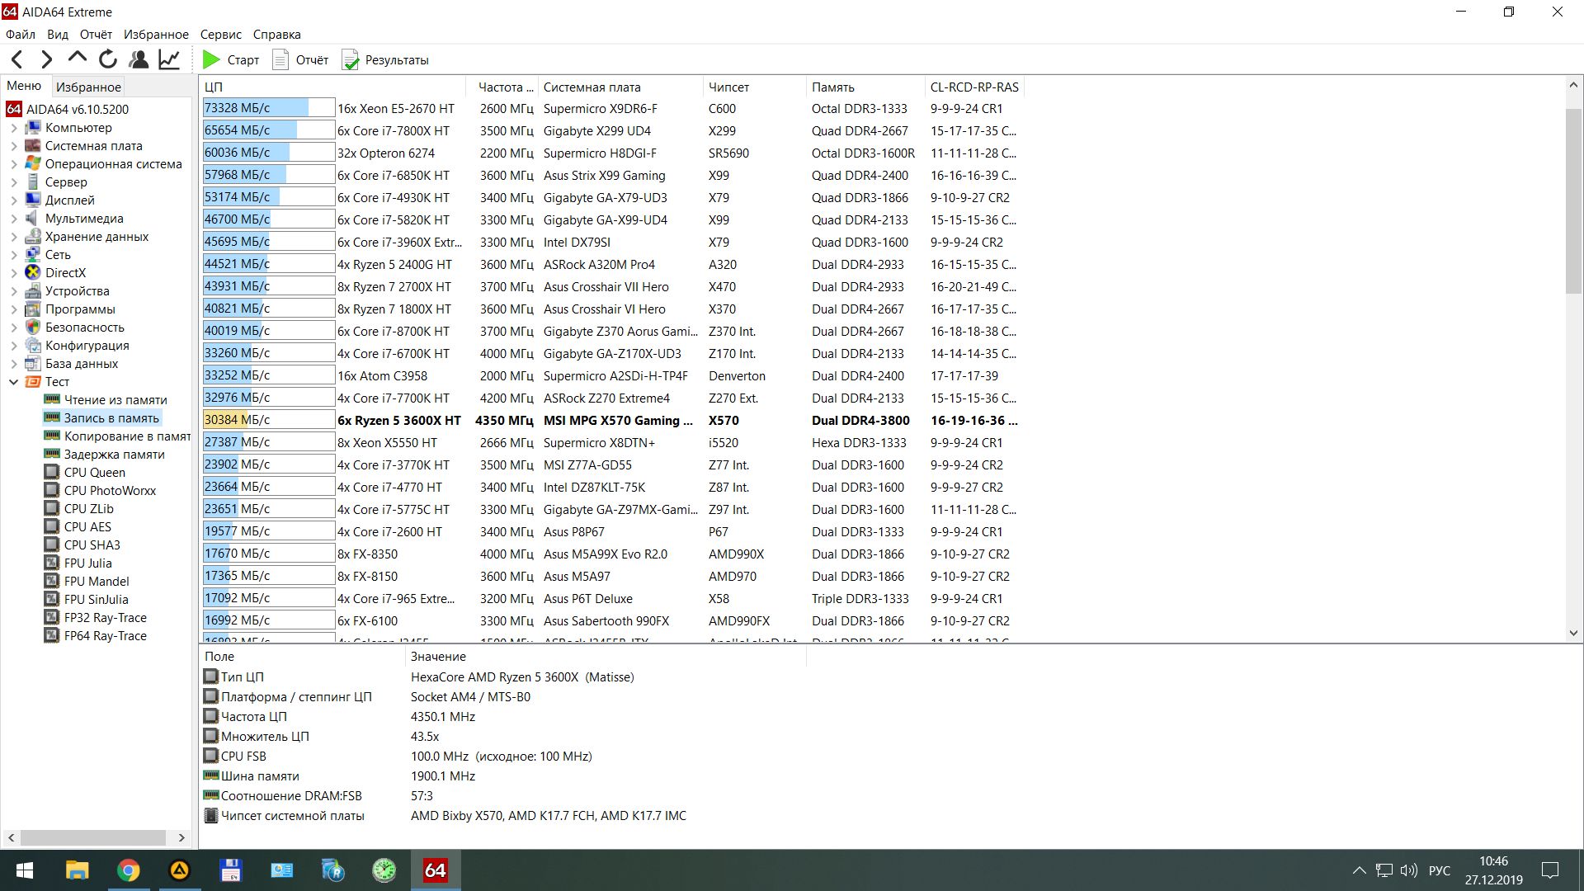Click the Back navigation arrow
This screenshot has height=891, width=1584.
click(17, 59)
